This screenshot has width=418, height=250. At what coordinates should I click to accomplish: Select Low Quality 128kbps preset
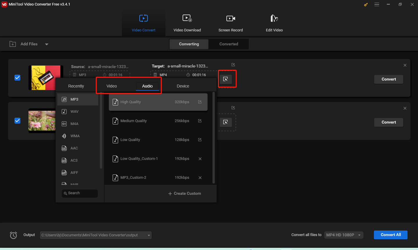pos(158,140)
